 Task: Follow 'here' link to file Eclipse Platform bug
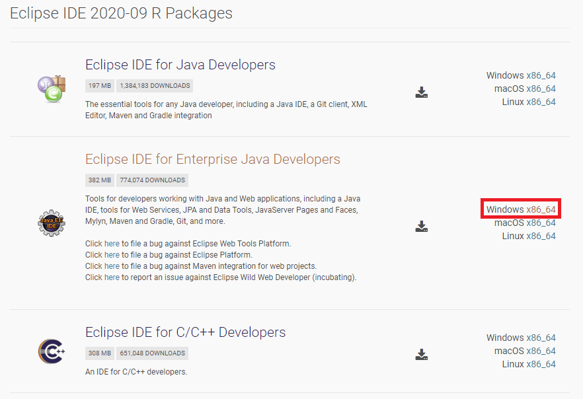point(112,255)
